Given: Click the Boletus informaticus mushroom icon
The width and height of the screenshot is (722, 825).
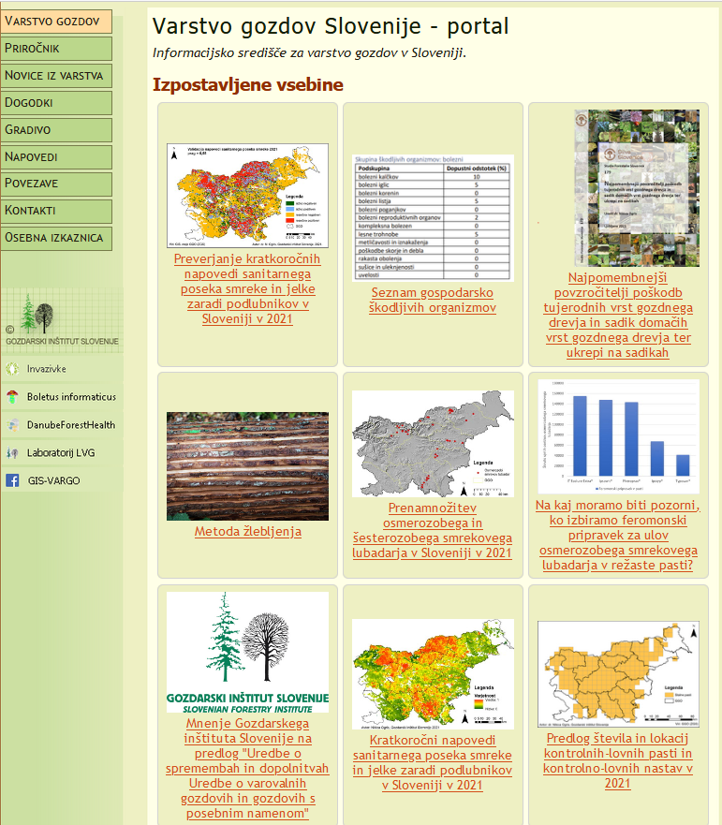Looking at the screenshot, I should pos(12,397).
